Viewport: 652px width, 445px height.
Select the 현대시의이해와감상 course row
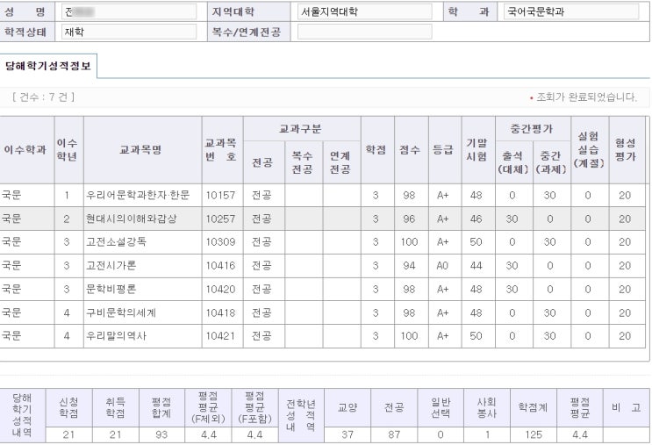pyautogui.click(x=323, y=219)
